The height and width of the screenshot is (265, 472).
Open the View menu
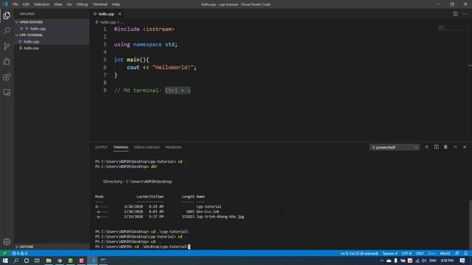[58, 4]
